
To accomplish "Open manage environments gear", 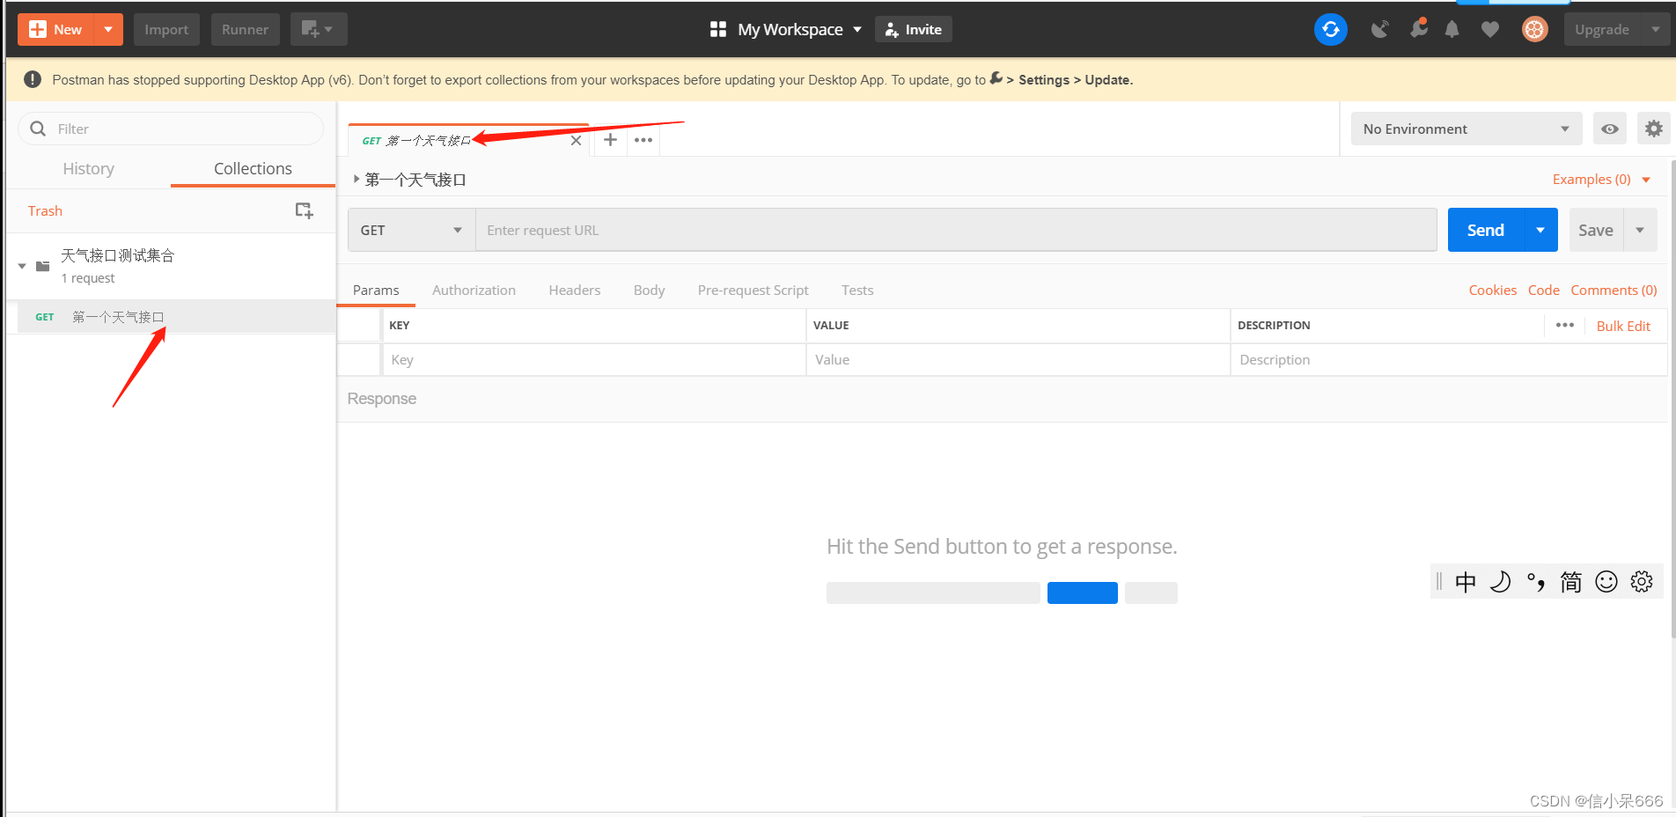I will click(x=1654, y=129).
